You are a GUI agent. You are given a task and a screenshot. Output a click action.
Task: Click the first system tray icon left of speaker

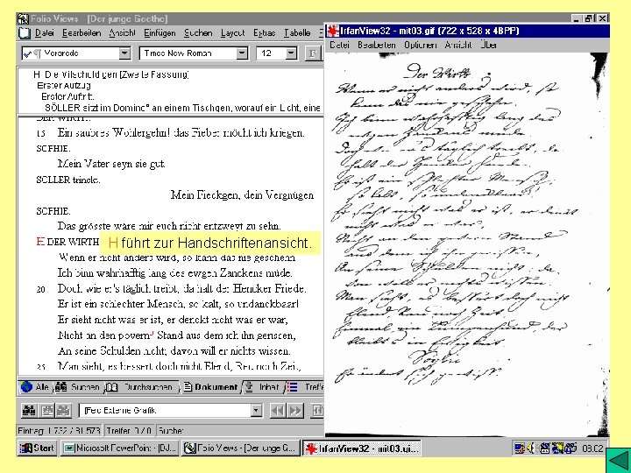(x=520, y=448)
